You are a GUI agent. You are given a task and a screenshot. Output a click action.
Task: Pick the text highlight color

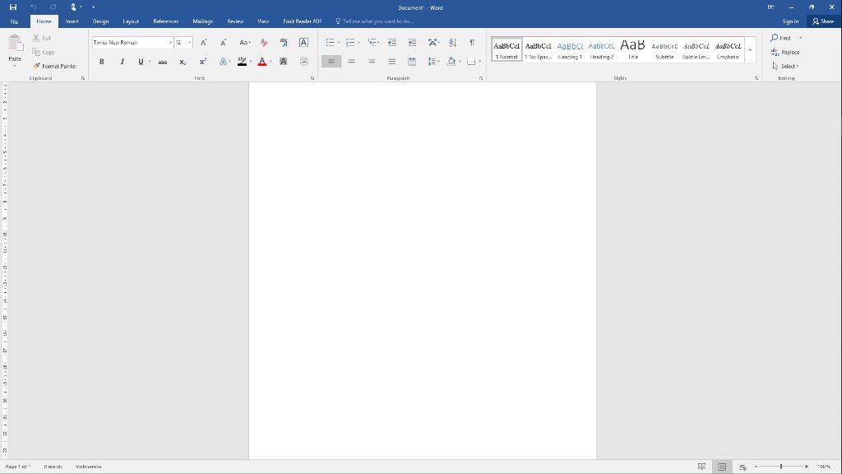click(x=243, y=62)
